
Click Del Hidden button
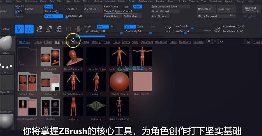click(132, 16)
